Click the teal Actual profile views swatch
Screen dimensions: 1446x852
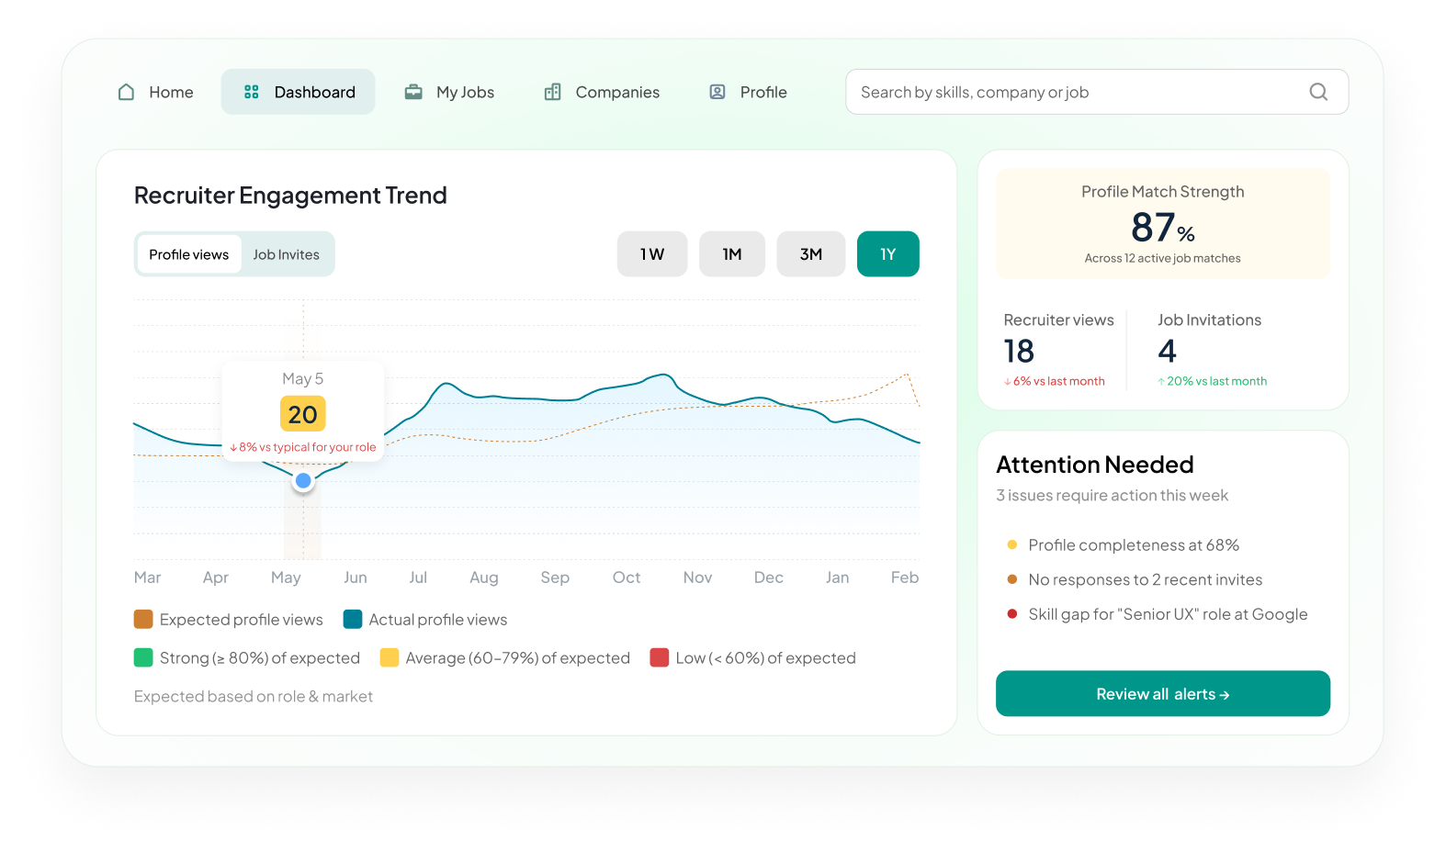tap(353, 620)
